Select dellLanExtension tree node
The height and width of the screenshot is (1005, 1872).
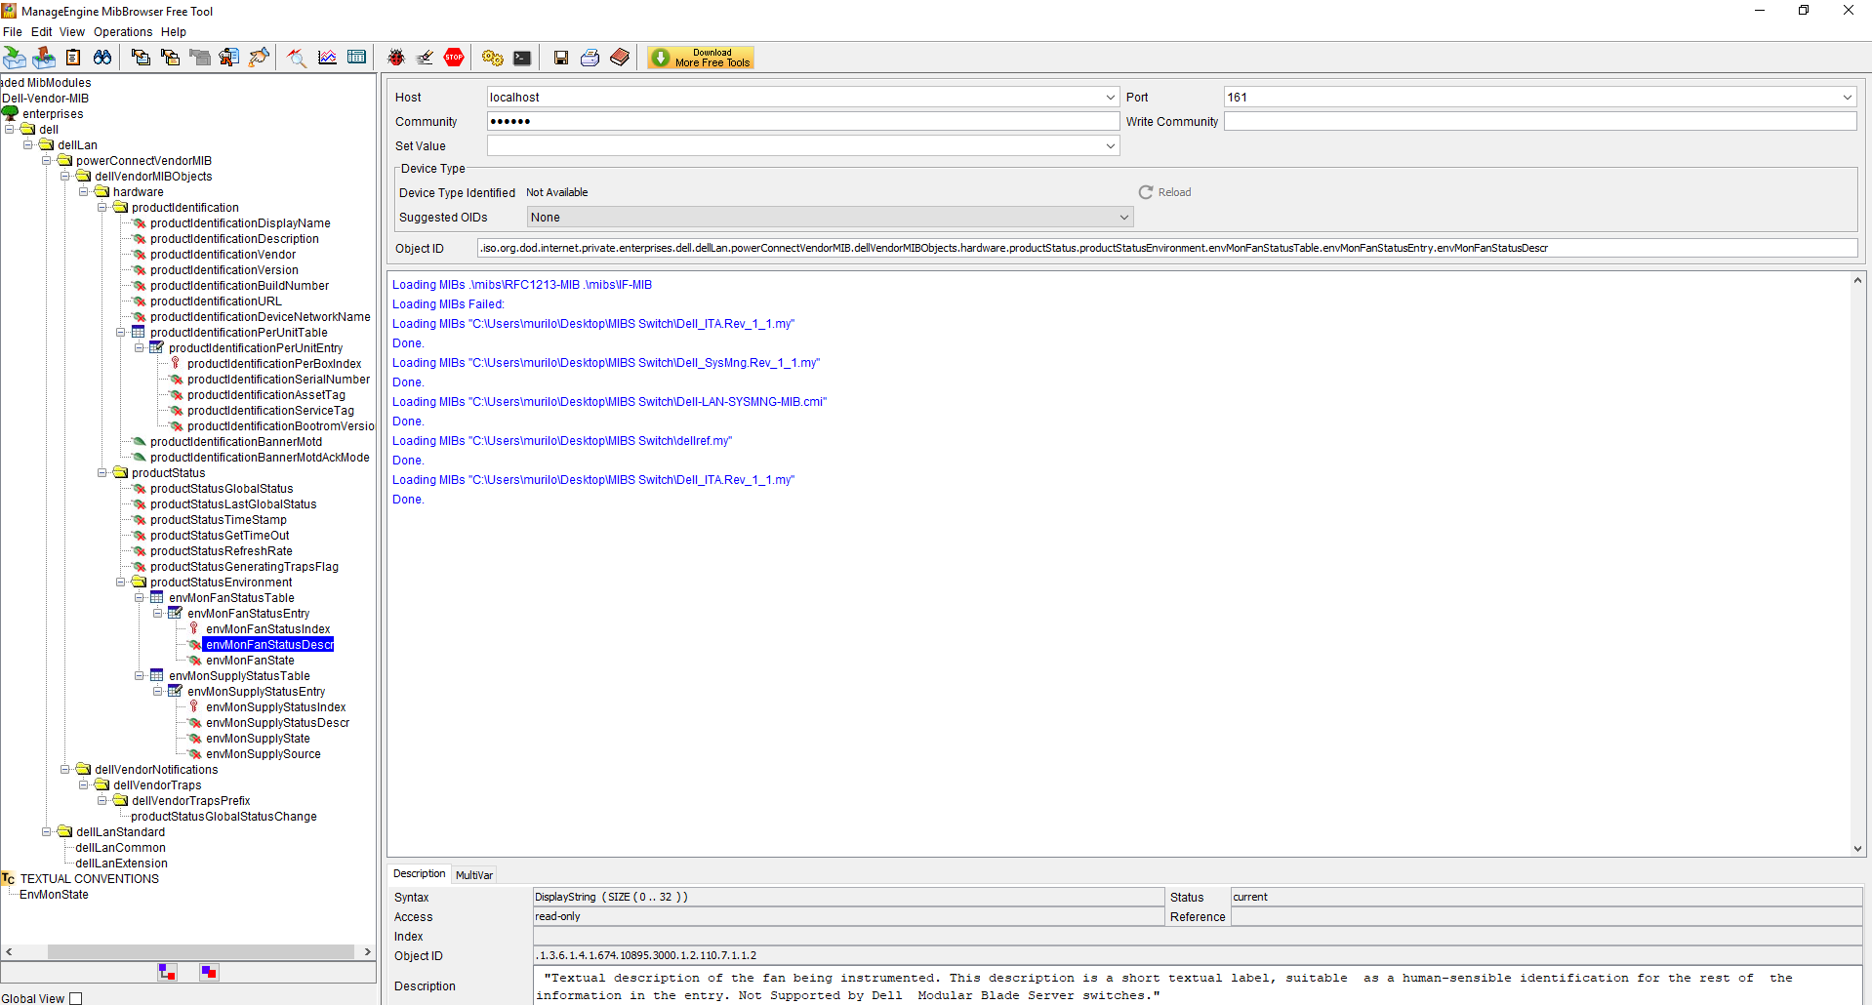click(x=121, y=864)
